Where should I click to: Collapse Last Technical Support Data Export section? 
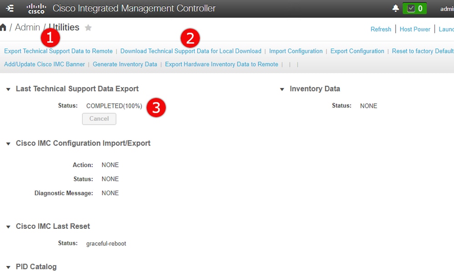point(8,90)
